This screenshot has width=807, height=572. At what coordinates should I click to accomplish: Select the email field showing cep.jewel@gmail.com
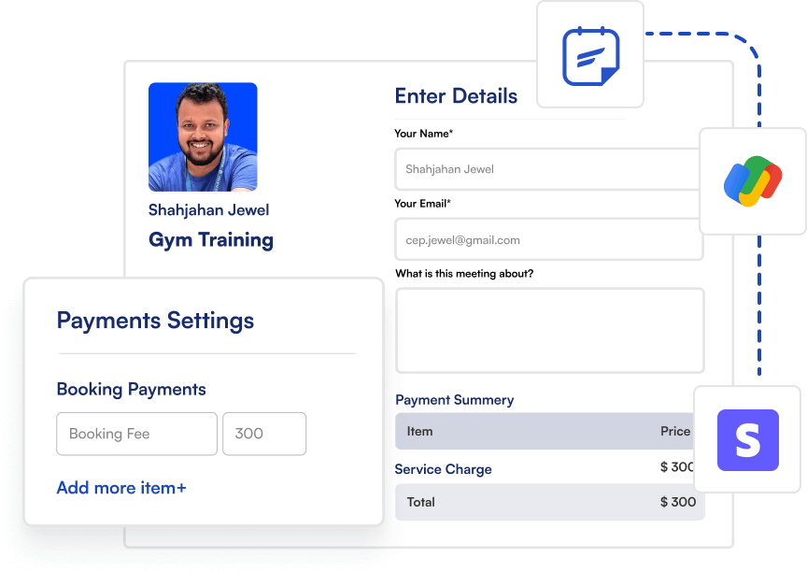point(548,240)
